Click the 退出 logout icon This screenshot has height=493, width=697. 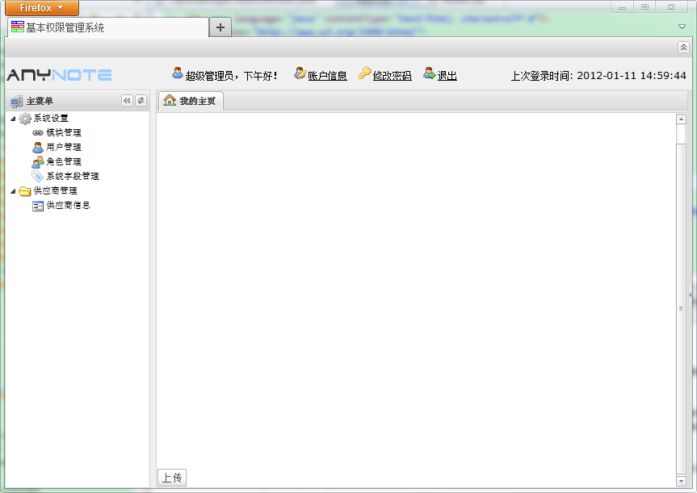coord(430,73)
